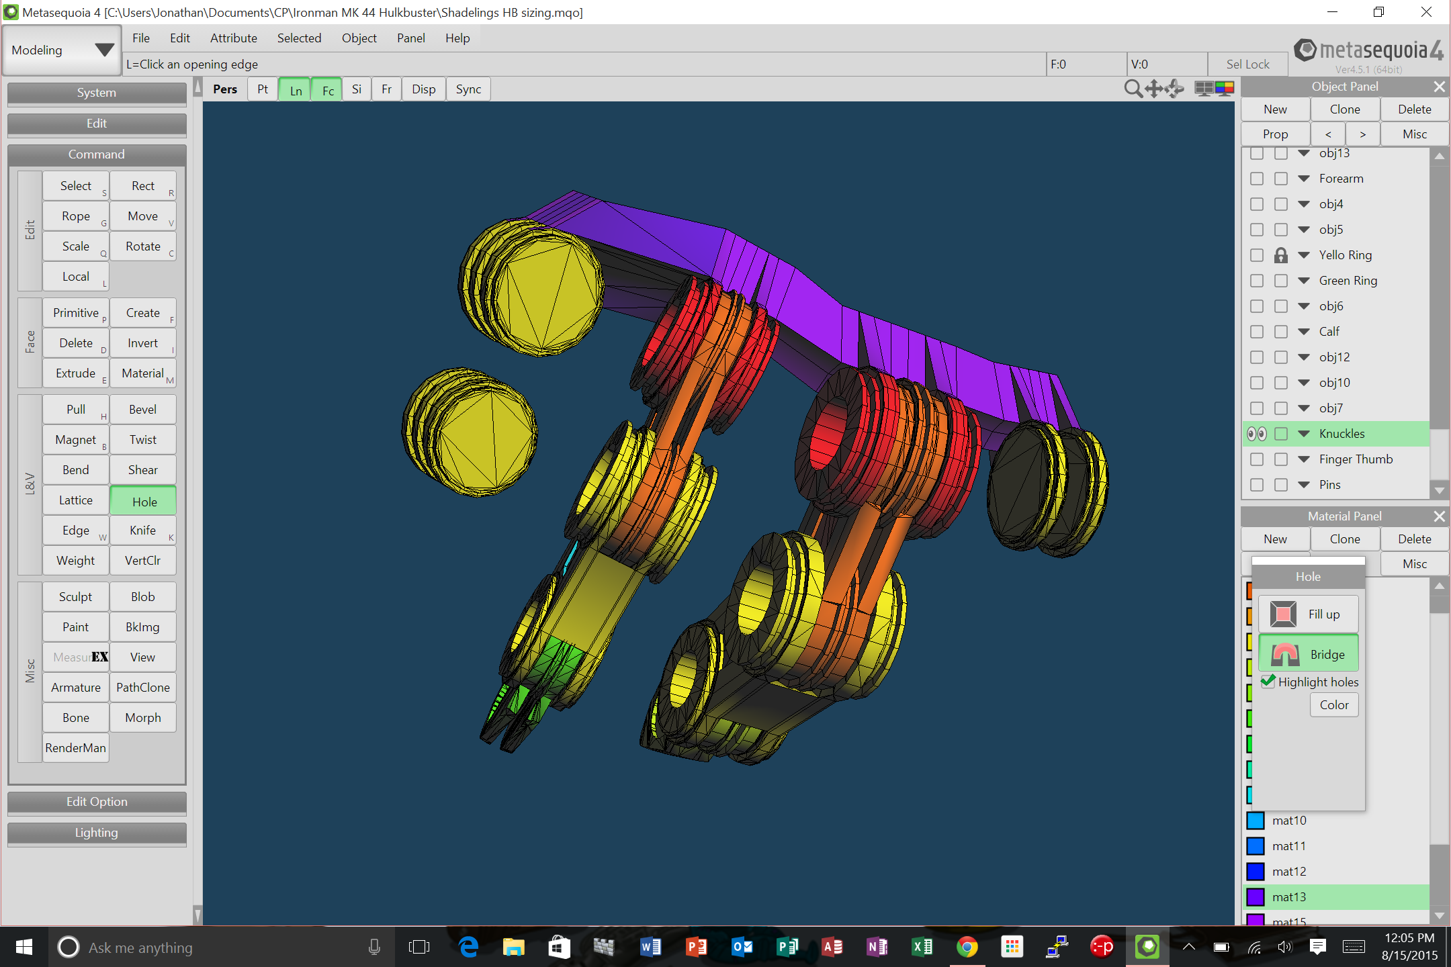Toggle Calf lock checkbox

[x=1281, y=332]
